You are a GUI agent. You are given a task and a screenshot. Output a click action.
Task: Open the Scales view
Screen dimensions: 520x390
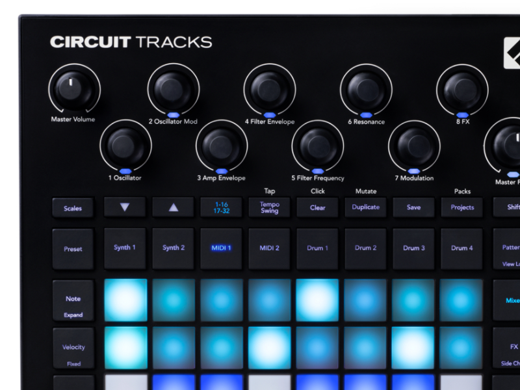point(73,208)
